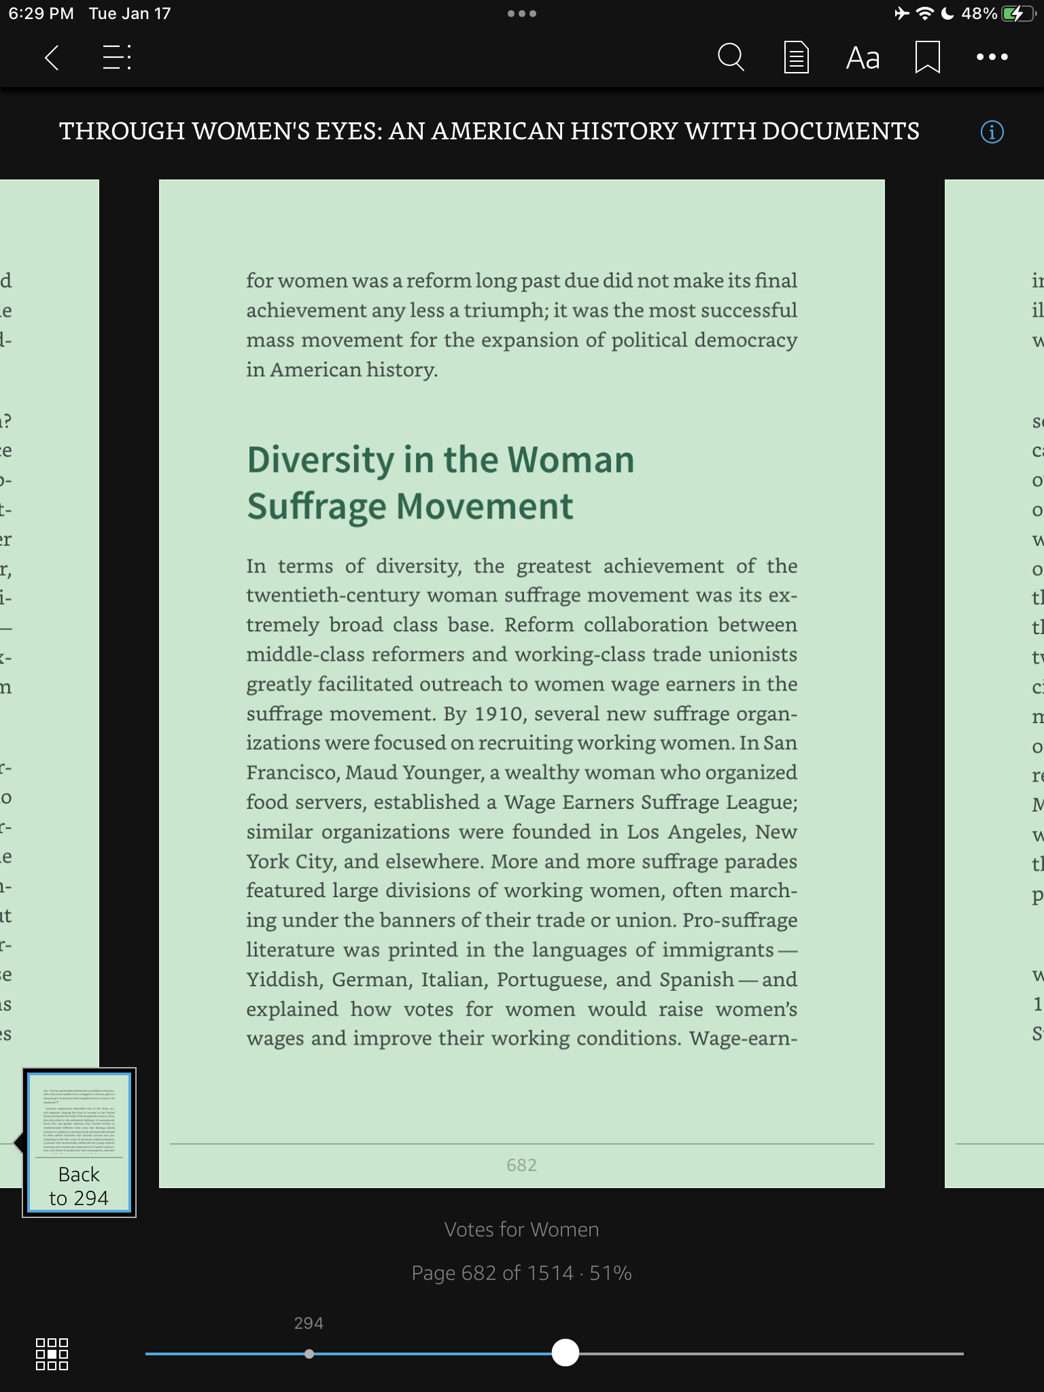Image resolution: width=1044 pixels, height=1392 pixels.
Task: Tap the Do Not Disturb moon icon
Action: click(x=947, y=14)
